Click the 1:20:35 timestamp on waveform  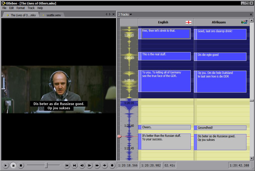129,103
